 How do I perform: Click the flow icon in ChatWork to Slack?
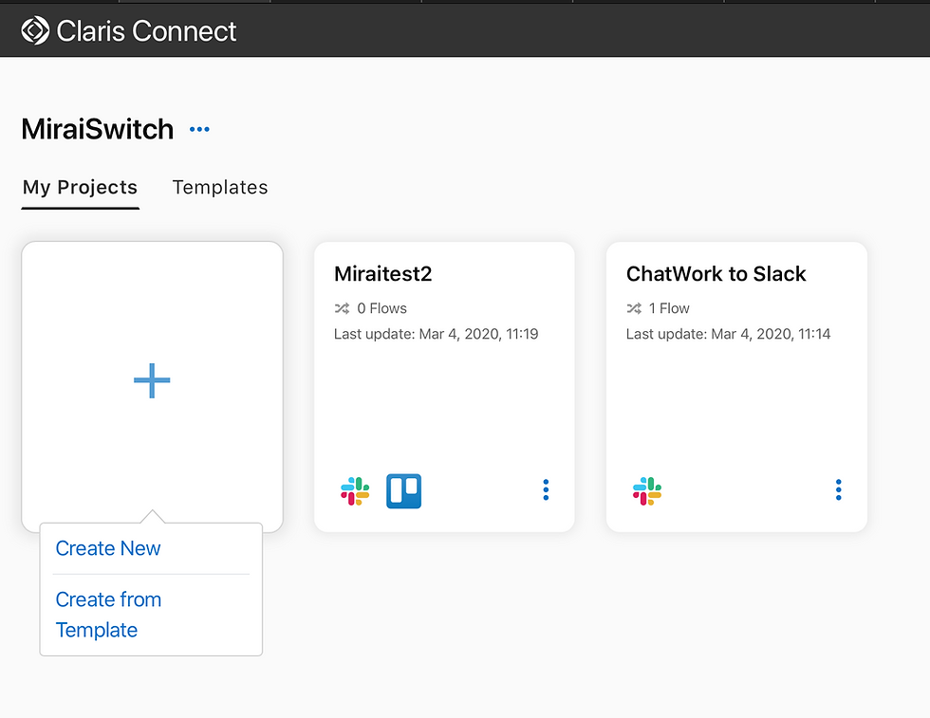[x=634, y=308]
